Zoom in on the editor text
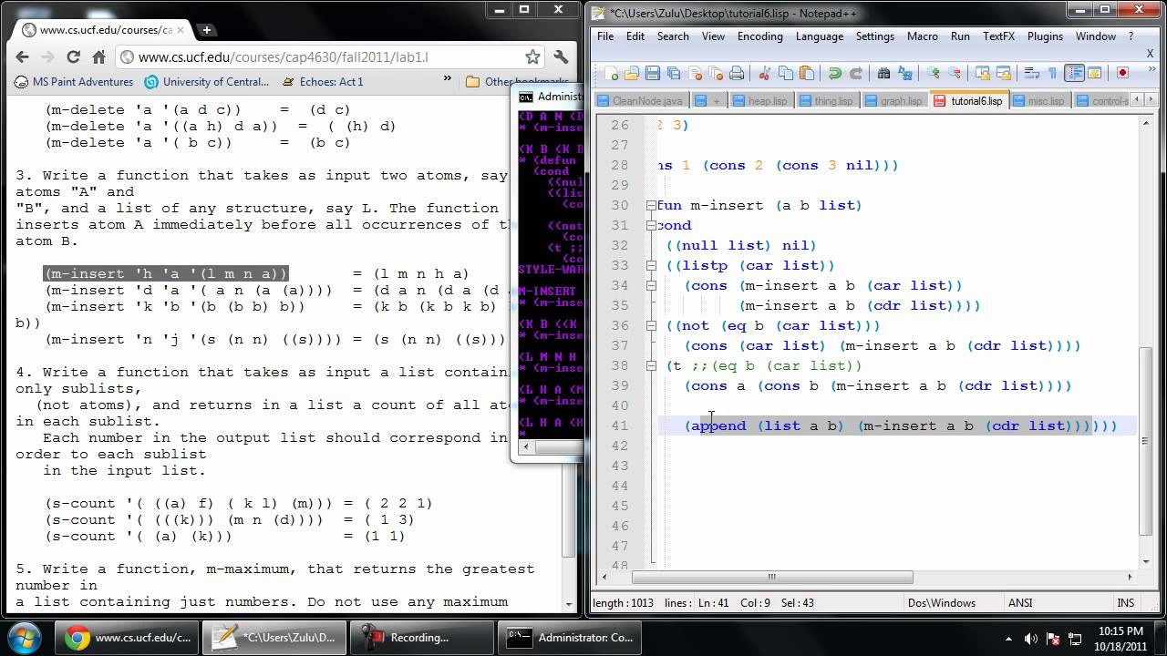This screenshot has height=656, width=1167. coord(933,73)
